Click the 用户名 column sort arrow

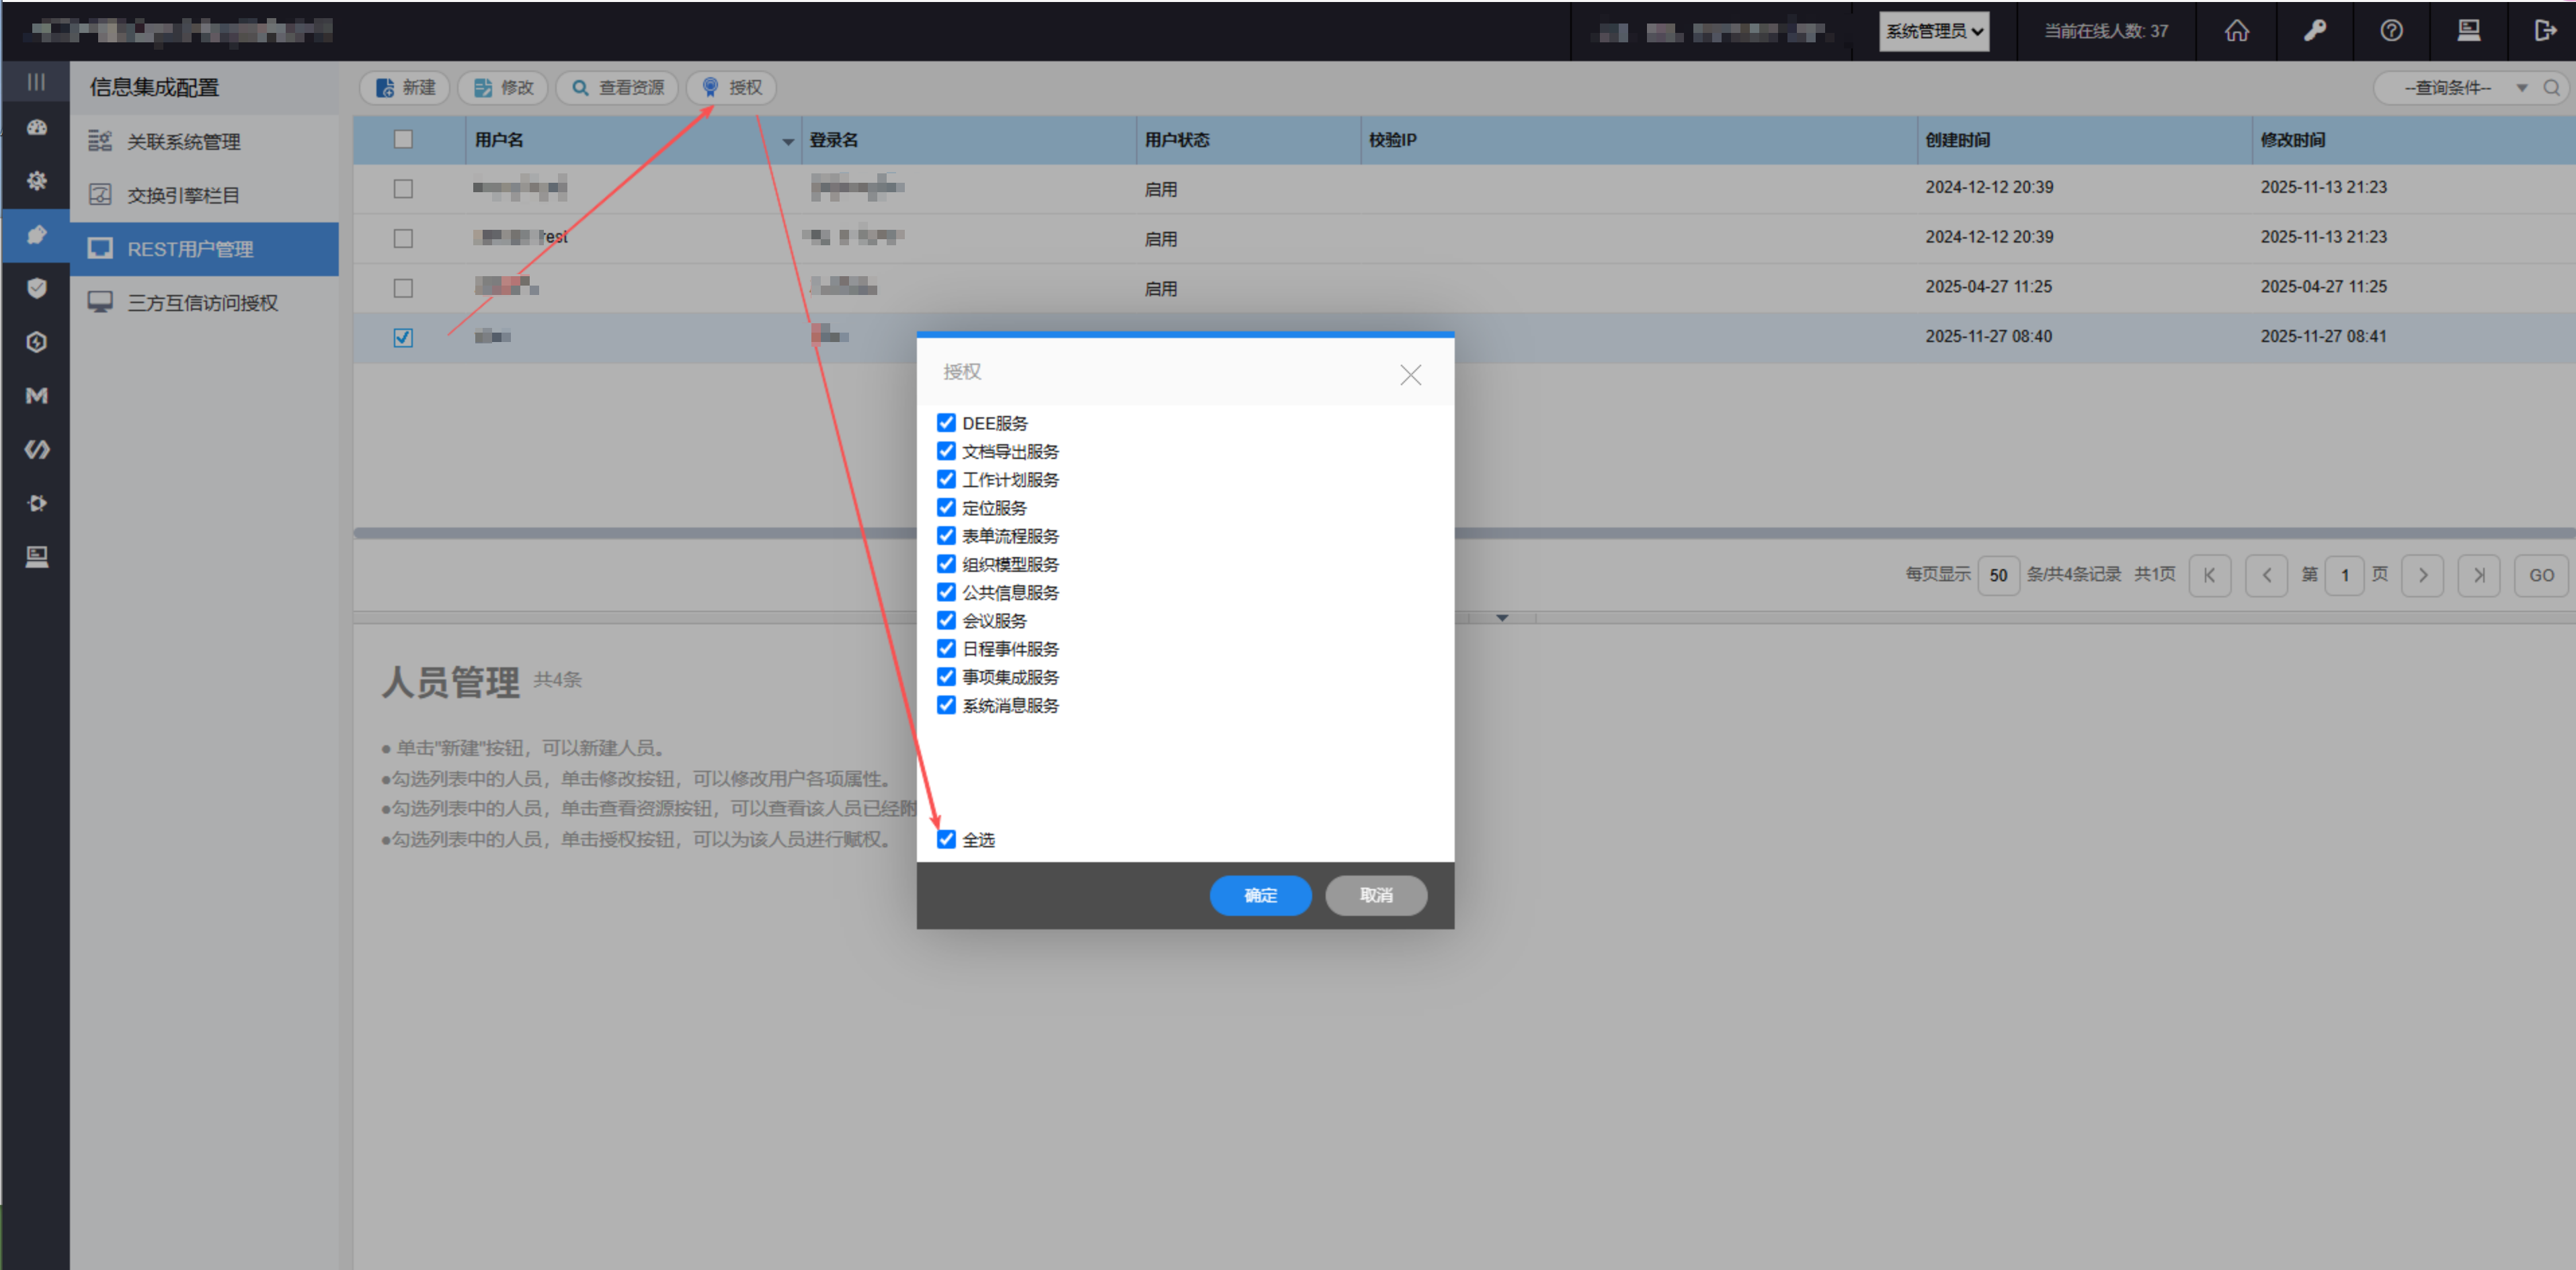[x=788, y=141]
